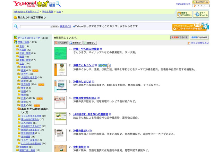Click the おすすめ badge beside 沖縄こどもランド
The width and height of the screenshot is (222, 152).
[104, 65]
